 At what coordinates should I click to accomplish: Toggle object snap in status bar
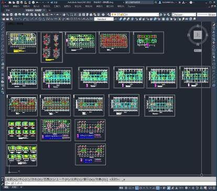[x=158, y=188]
